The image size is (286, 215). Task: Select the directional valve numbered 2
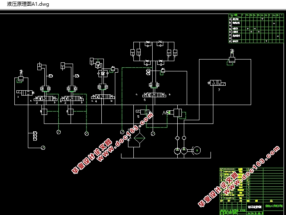tap(46, 98)
